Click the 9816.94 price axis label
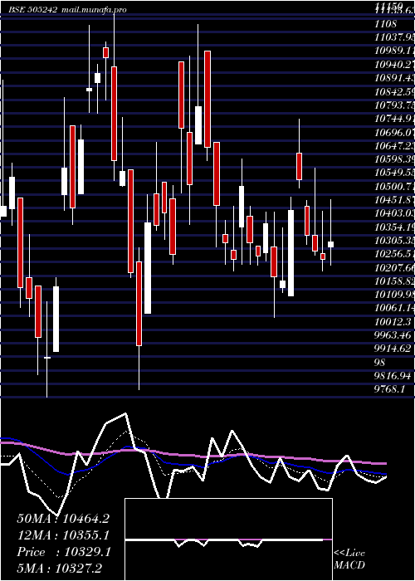 (x=393, y=376)
